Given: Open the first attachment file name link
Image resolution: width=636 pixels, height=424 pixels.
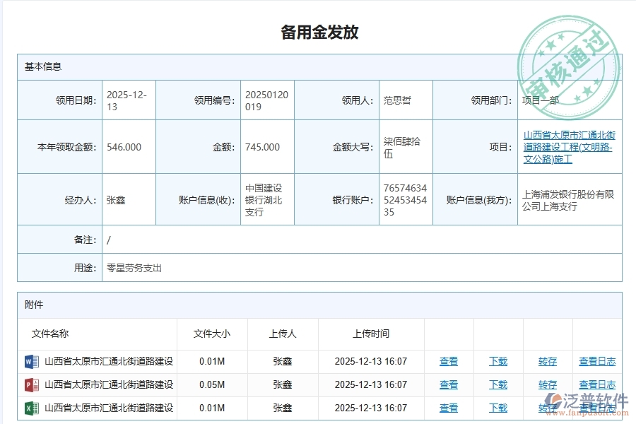Looking at the screenshot, I should (x=106, y=361).
